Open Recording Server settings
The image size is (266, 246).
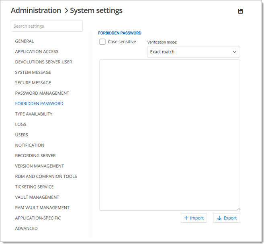[x=35, y=156]
